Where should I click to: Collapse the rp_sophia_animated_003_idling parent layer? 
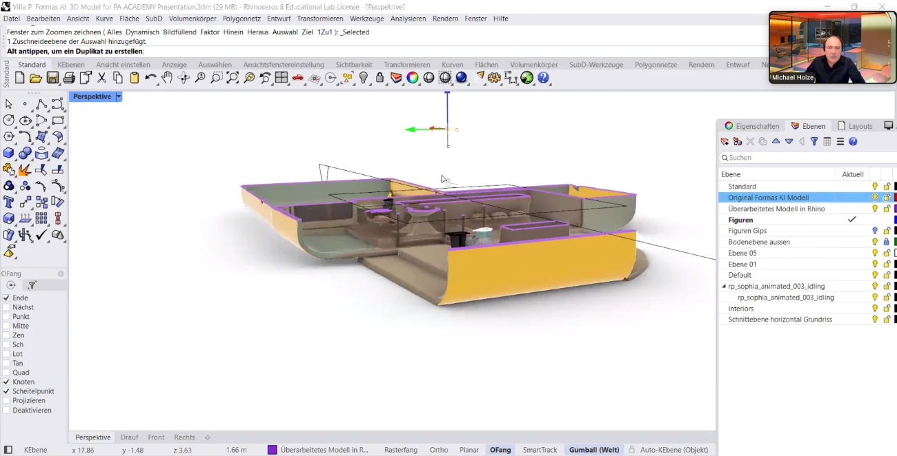click(724, 287)
